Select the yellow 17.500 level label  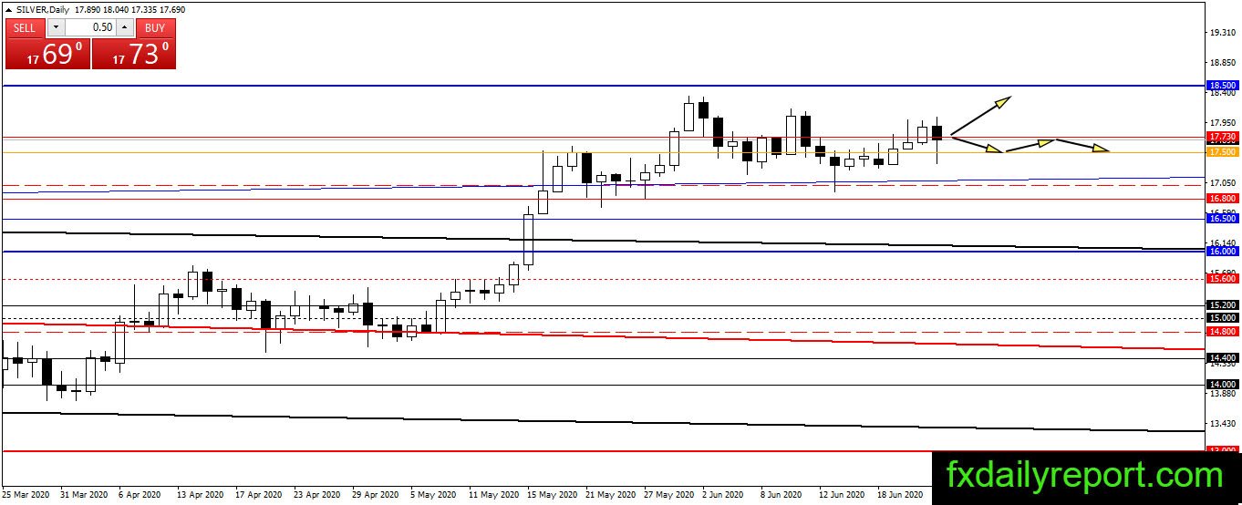1222,152
